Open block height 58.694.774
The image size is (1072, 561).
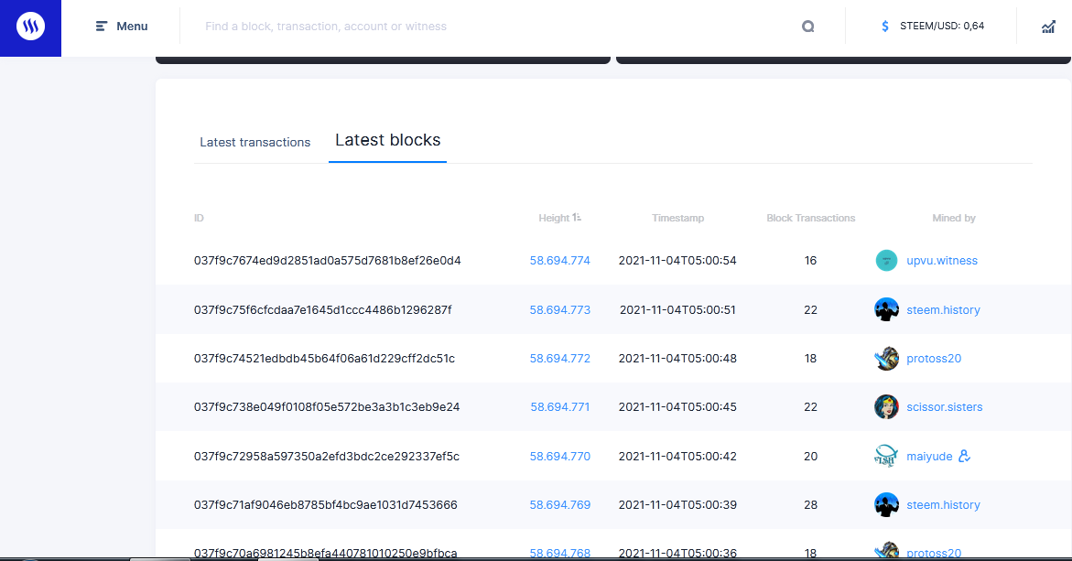coord(560,260)
